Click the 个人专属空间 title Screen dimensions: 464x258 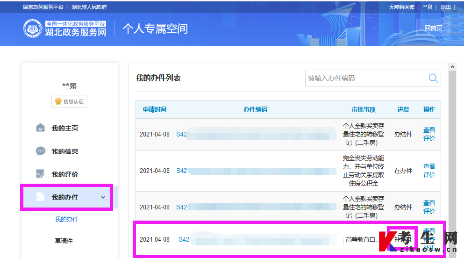pos(155,29)
